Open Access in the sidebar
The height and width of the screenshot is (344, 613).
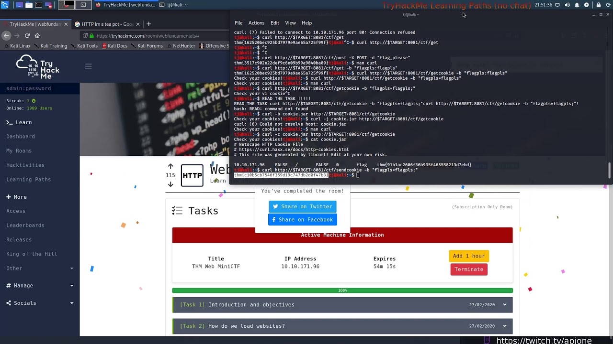click(16, 211)
